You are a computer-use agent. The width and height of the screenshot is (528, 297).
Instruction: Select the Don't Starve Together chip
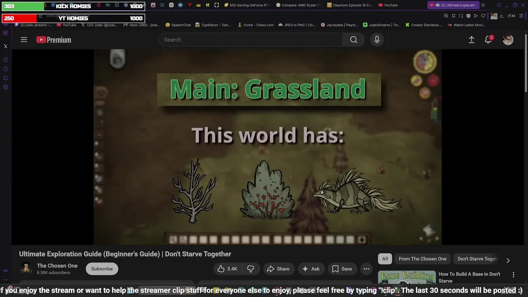477,259
